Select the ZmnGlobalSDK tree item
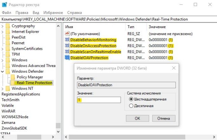 pos(14,128)
